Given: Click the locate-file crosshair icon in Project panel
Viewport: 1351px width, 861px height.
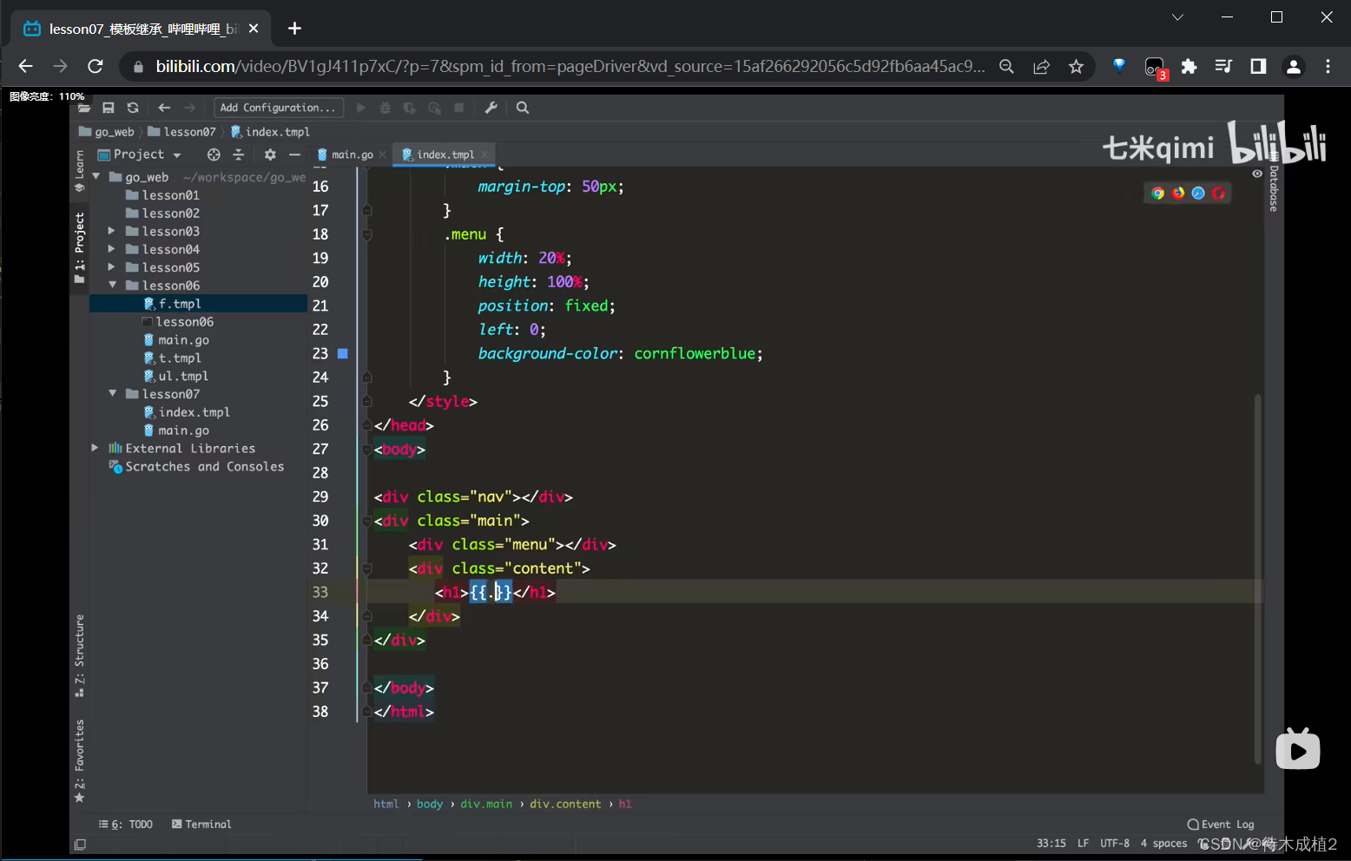Looking at the screenshot, I should [x=214, y=154].
